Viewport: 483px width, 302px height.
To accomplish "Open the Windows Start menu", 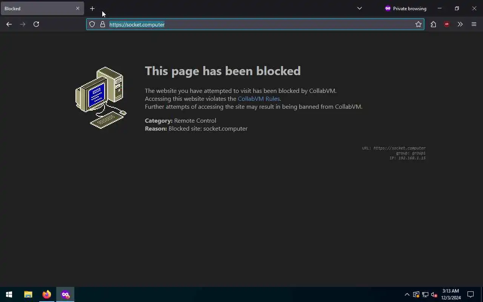I will pyautogui.click(x=9, y=294).
